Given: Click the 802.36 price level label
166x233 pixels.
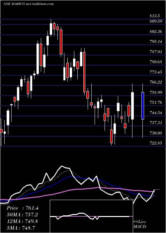Looking at the screenshot, I should (156, 32).
